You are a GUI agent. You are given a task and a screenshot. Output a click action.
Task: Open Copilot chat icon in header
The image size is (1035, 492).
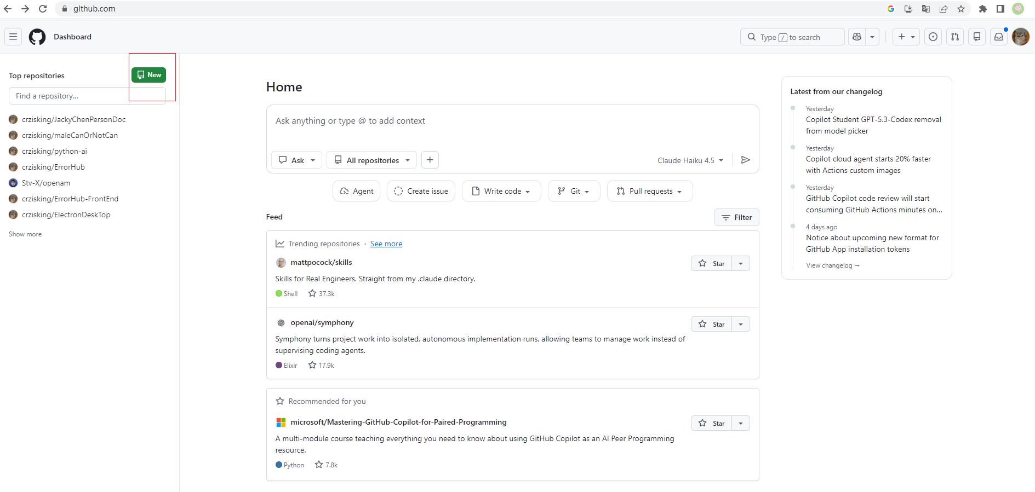pos(857,37)
